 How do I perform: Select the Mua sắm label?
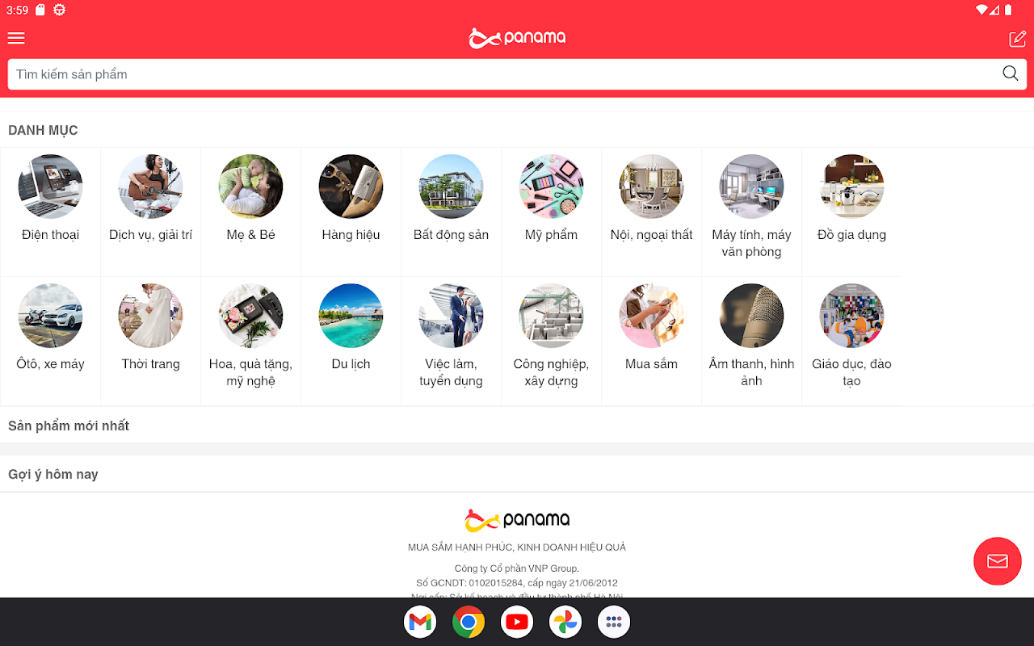[x=651, y=364]
